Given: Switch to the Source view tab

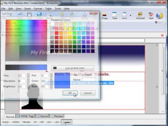Looking at the screenshot, I should 42,116.
